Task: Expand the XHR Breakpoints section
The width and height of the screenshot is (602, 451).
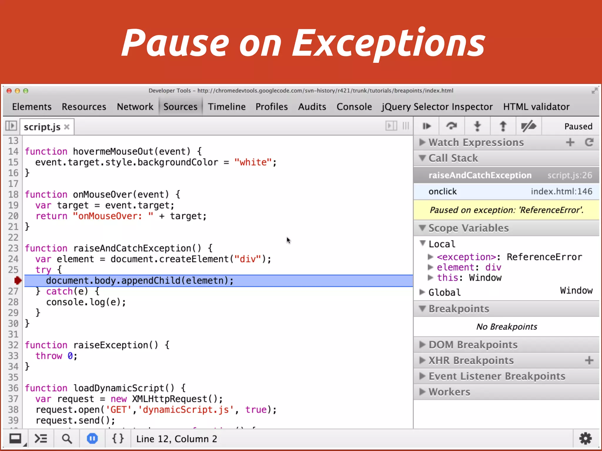Action: [x=422, y=360]
